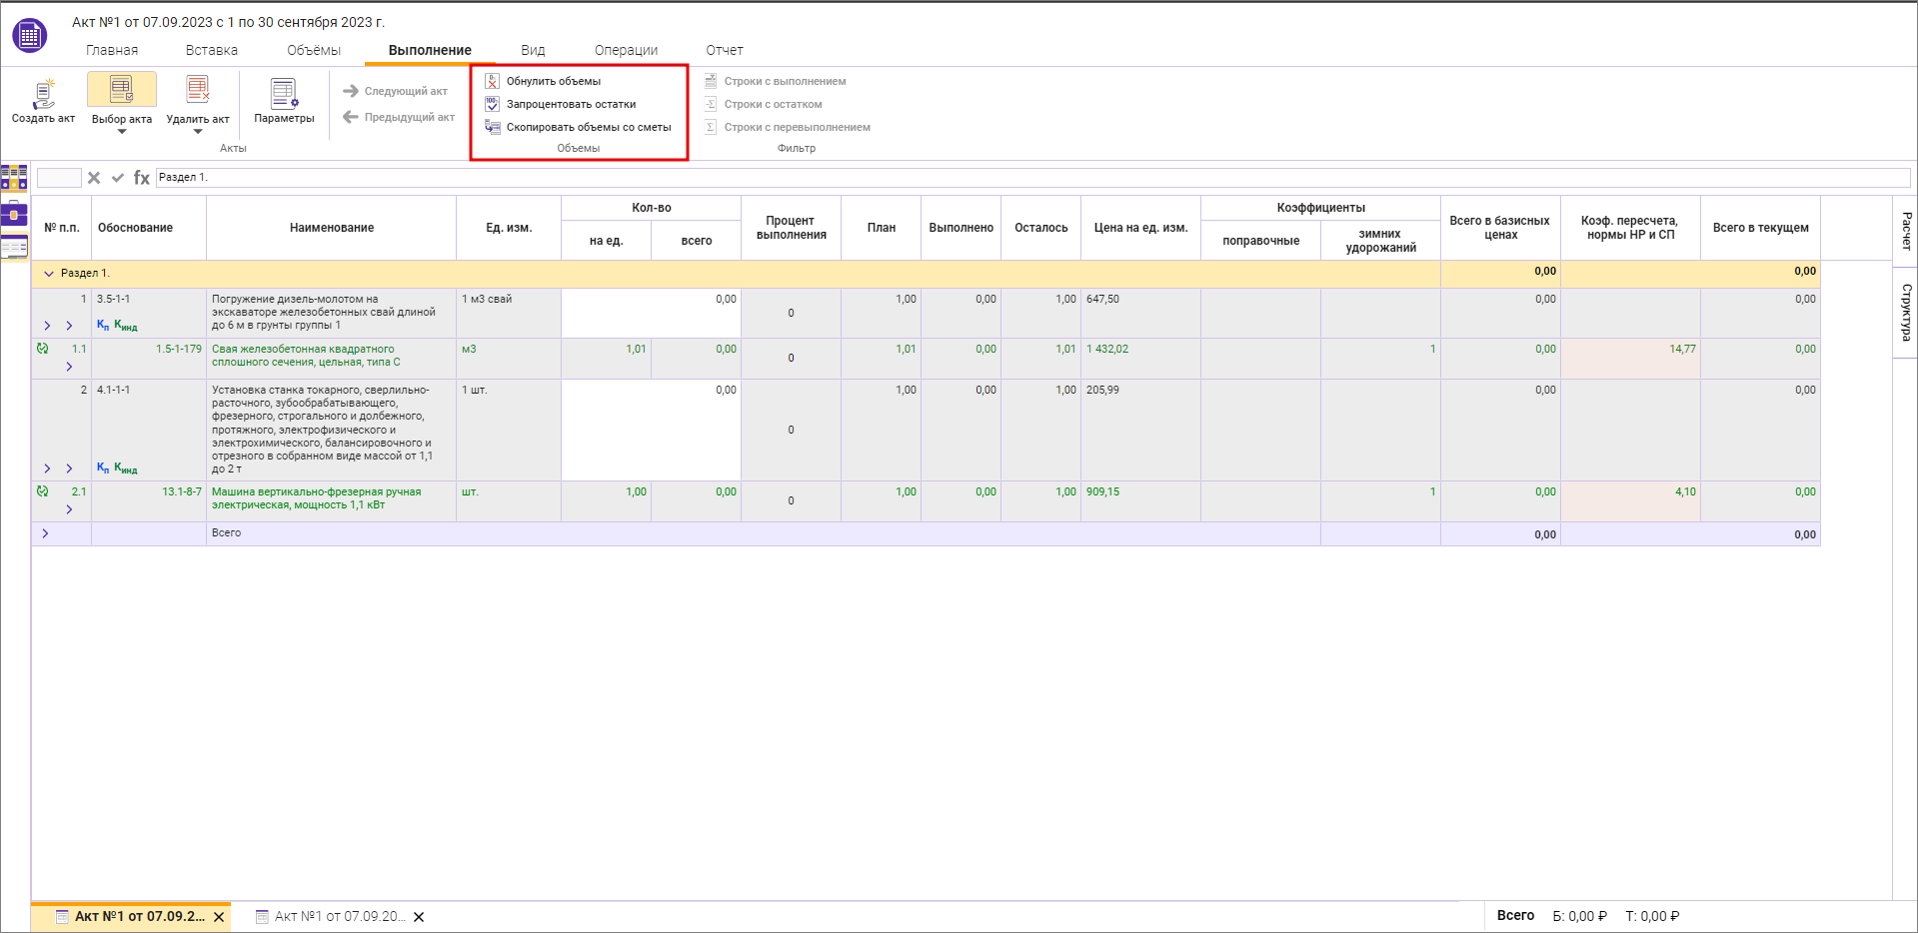Toggle filter Строки с перевыполнением
This screenshot has width=1918, height=933.
pos(796,127)
